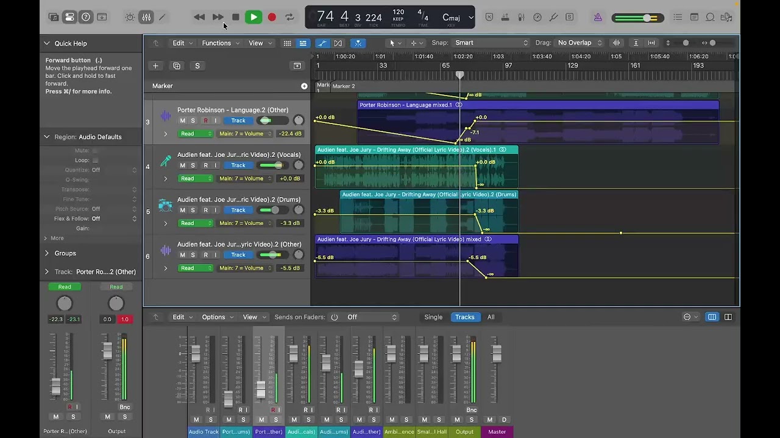Viewport: 780px width, 438px height.
Task: Toggle the Catch Playhead button
Action: click(x=358, y=43)
